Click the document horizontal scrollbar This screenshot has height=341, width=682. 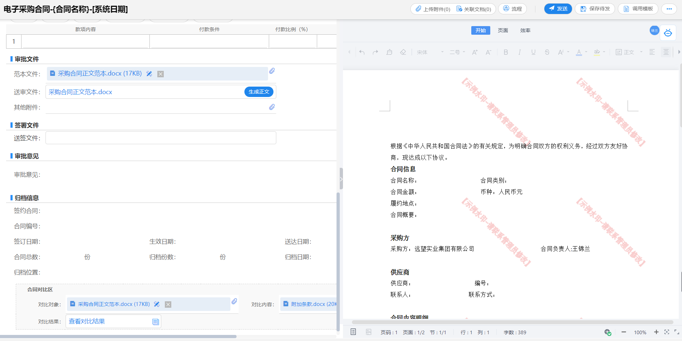(512, 322)
